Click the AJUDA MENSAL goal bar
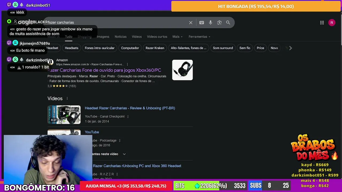 (126, 186)
